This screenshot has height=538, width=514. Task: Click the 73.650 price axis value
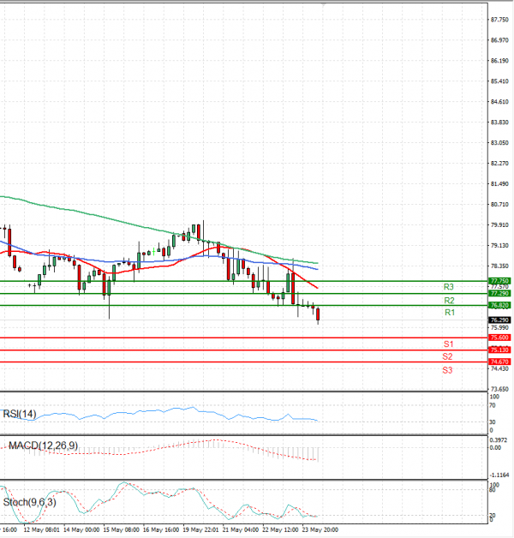point(499,390)
